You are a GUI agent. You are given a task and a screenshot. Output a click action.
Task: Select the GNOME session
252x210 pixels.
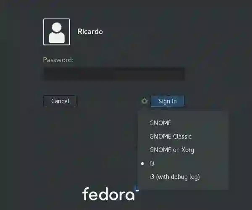(x=183, y=123)
